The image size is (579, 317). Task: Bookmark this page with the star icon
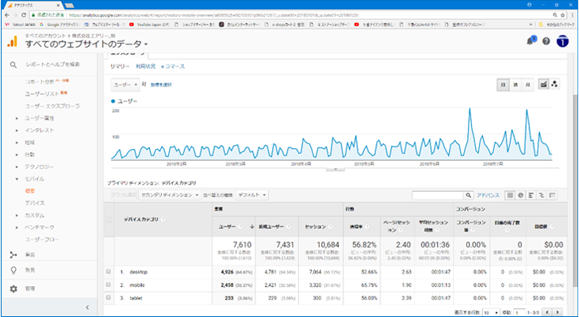[563, 15]
